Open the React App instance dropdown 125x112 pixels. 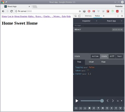point(111,21)
